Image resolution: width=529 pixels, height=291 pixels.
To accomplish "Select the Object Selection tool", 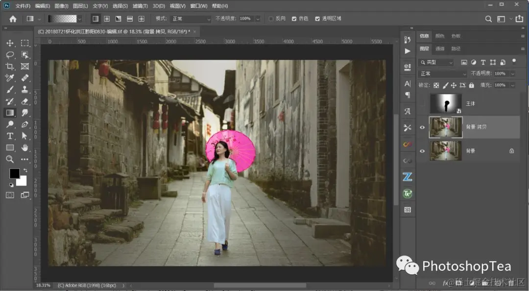I will point(24,55).
